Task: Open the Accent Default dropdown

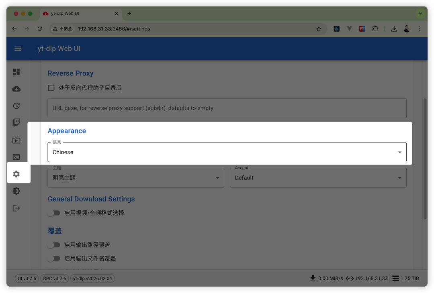Action: click(318, 178)
